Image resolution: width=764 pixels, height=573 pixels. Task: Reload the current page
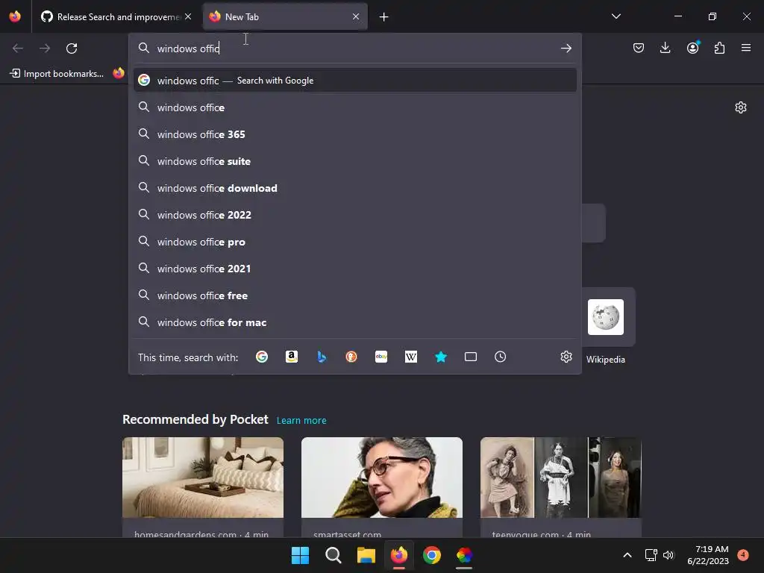point(72,48)
